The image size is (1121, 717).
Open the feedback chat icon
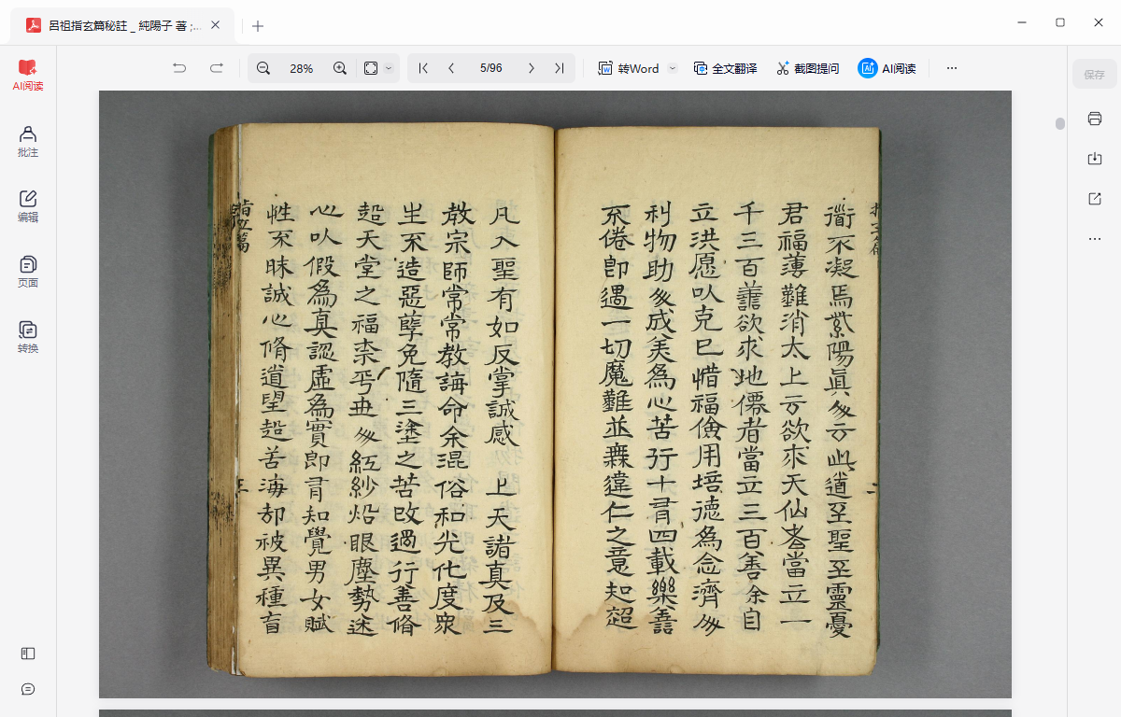(x=28, y=689)
